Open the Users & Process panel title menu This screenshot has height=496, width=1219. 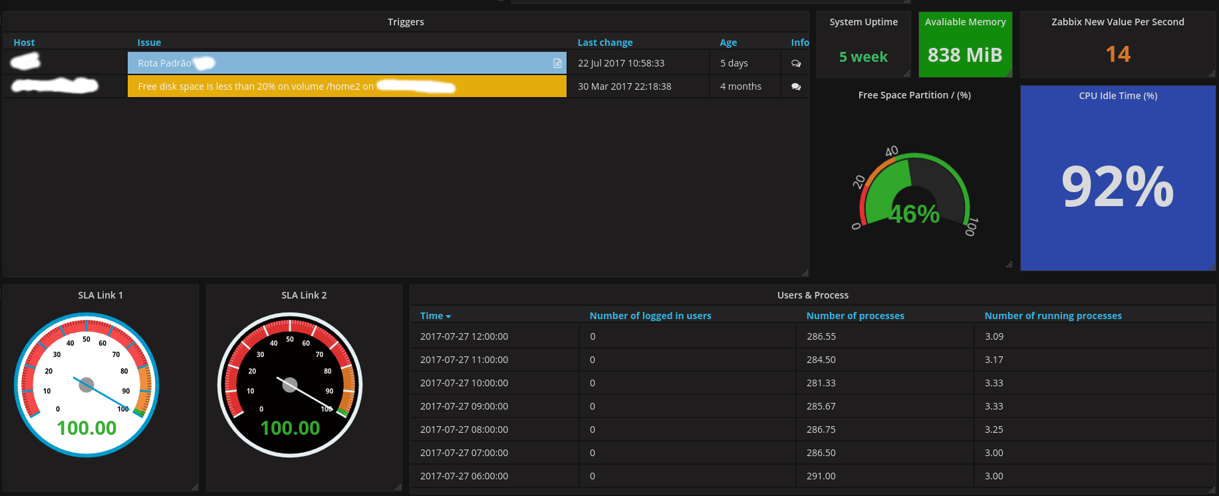click(813, 295)
